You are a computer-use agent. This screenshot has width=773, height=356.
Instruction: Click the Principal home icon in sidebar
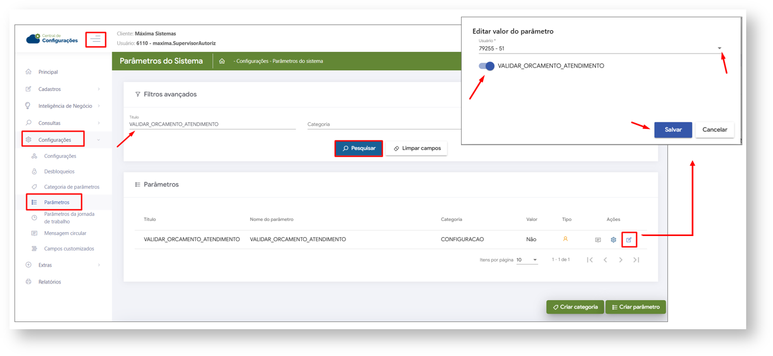coord(29,72)
